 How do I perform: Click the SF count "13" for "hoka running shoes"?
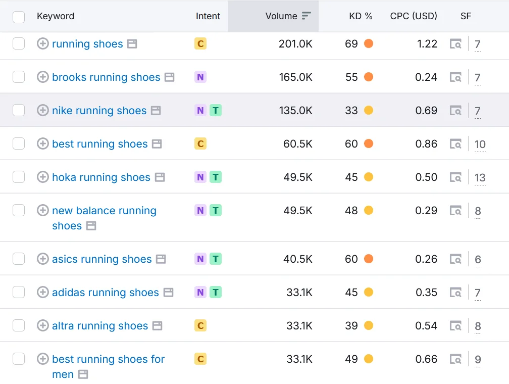[x=480, y=177]
